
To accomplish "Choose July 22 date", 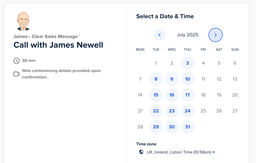I will pyautogui.click(x=156, y=111).
